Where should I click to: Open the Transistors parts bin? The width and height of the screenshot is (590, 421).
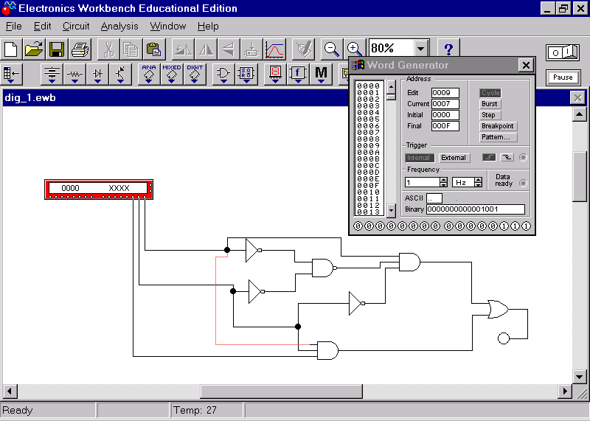120,74
